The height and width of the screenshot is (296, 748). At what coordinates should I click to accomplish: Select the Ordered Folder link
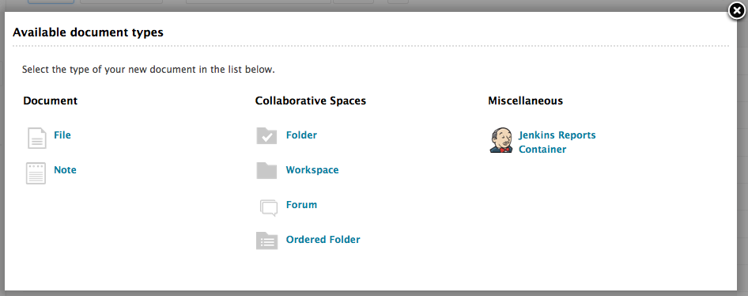pos(323,240)
